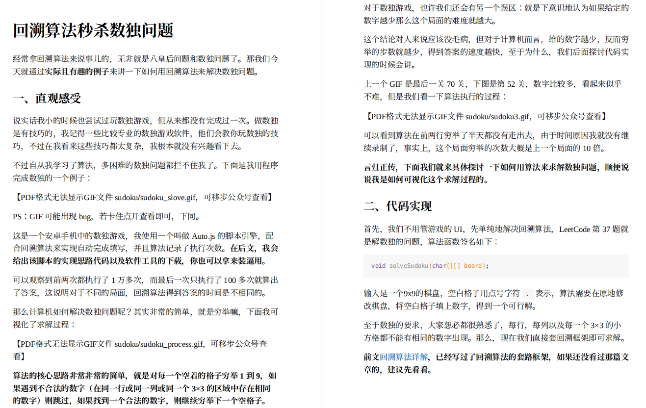Click the text mentioning sudoku/sudoku3.gif
The image size is (646, 408).
486,116
